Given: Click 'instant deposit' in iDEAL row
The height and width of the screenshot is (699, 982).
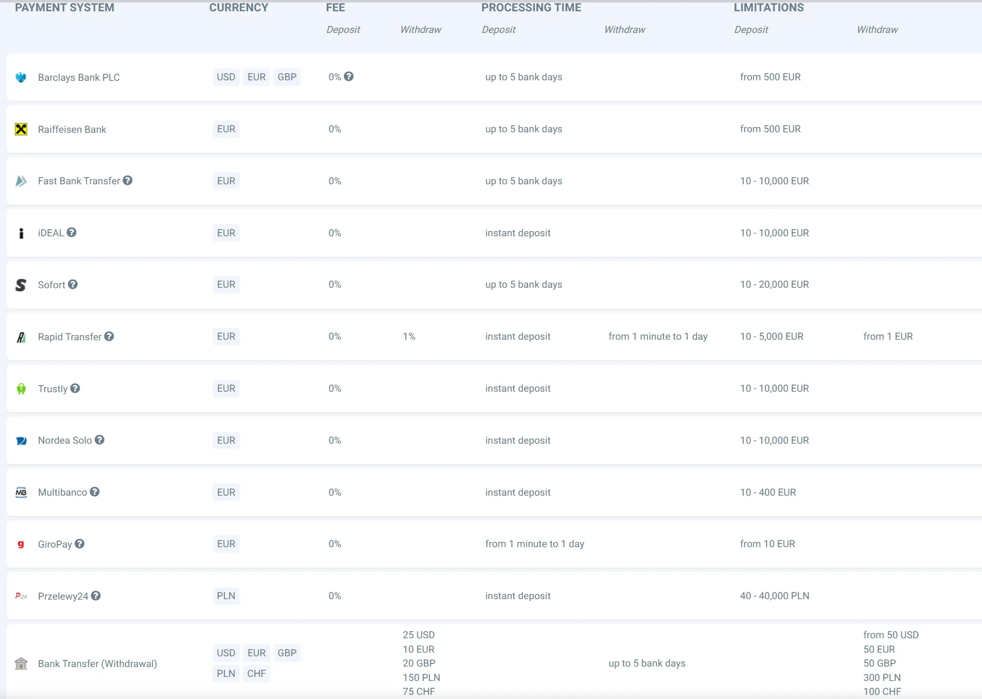Looking at the screenshot, I should [518, 233].
